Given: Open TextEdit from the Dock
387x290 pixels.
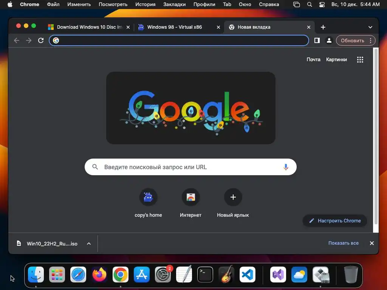Looking at the screenshot, I should (x=184, y=275).
